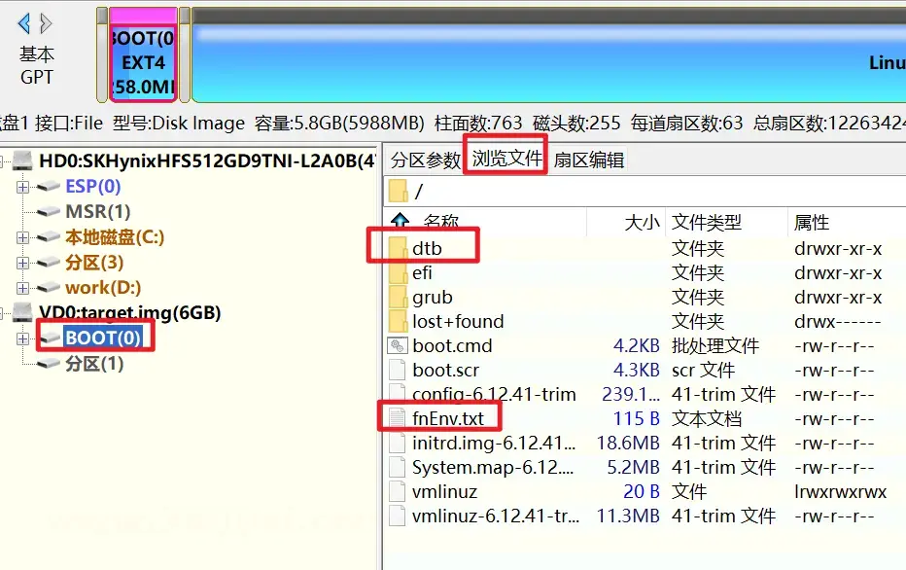Collapse the HD0:SKHynix disk node

tap(6, 160)
